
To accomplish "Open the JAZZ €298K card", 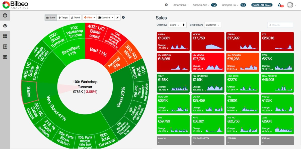I will pos(277,125).
